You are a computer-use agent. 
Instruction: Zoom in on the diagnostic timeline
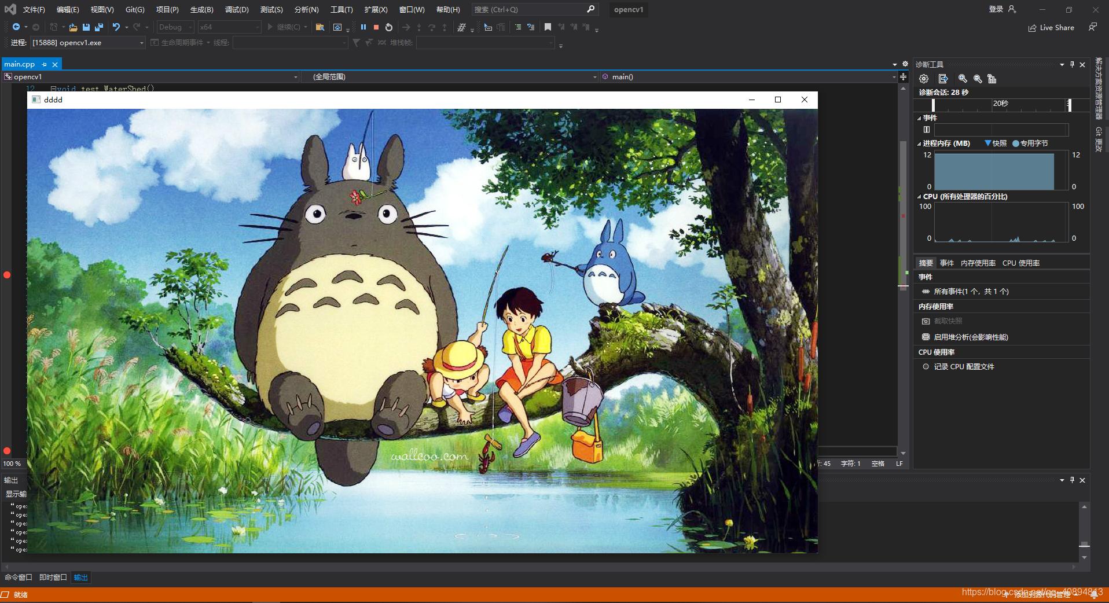click(x=963, y=79)
